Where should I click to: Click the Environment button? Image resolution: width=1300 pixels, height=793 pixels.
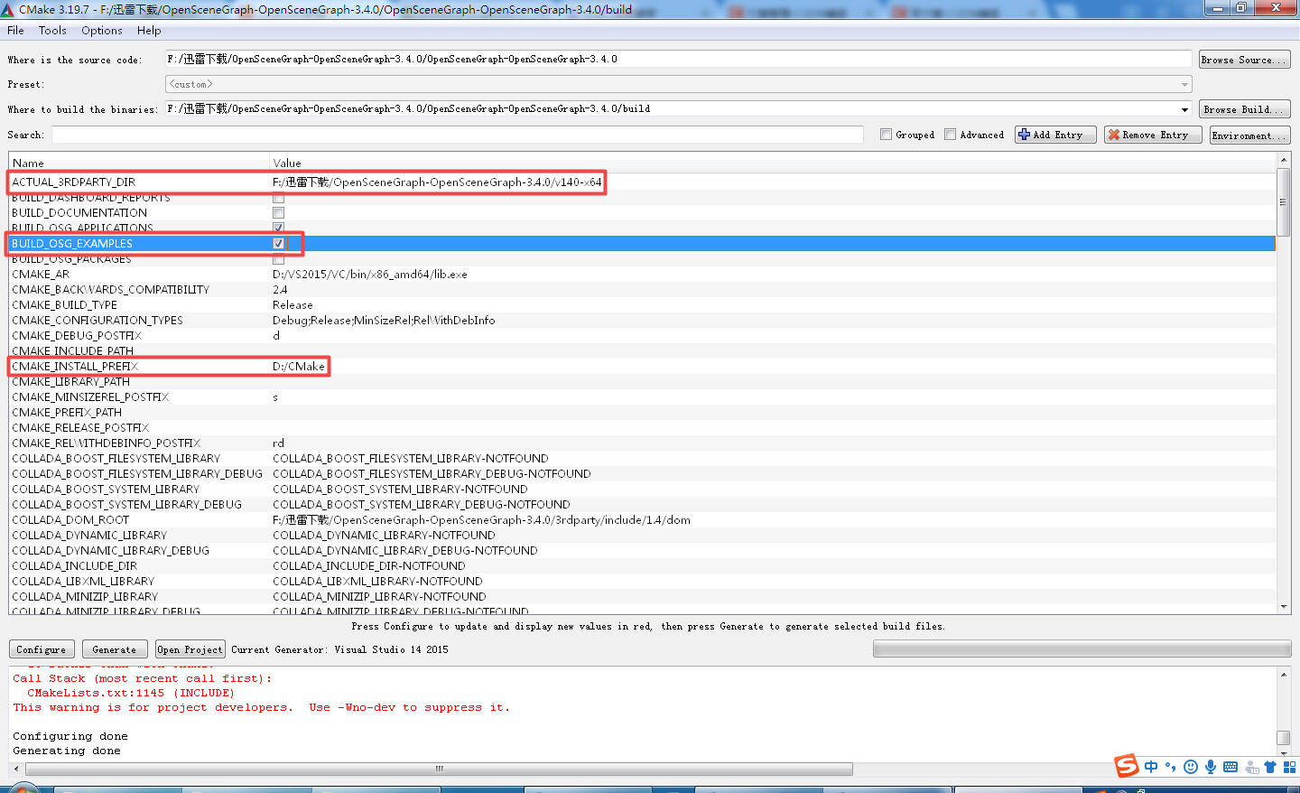(x=1249, y=135)
